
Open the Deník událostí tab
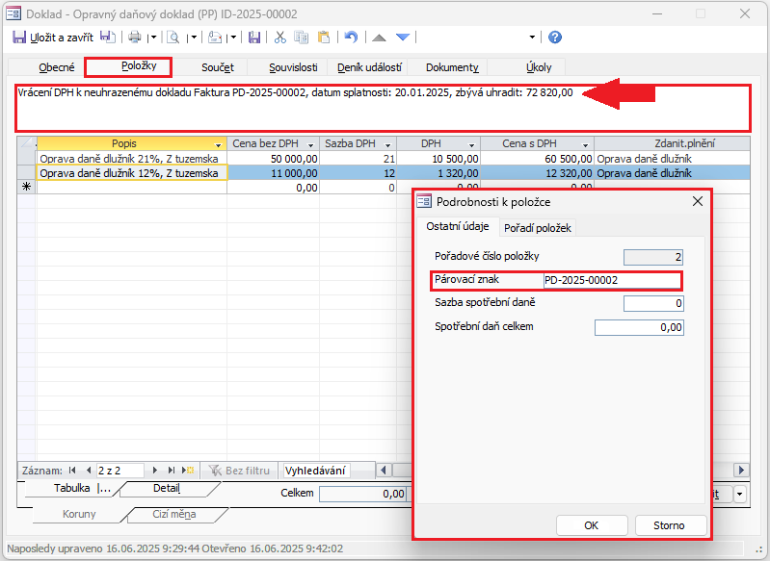[369, 67]
